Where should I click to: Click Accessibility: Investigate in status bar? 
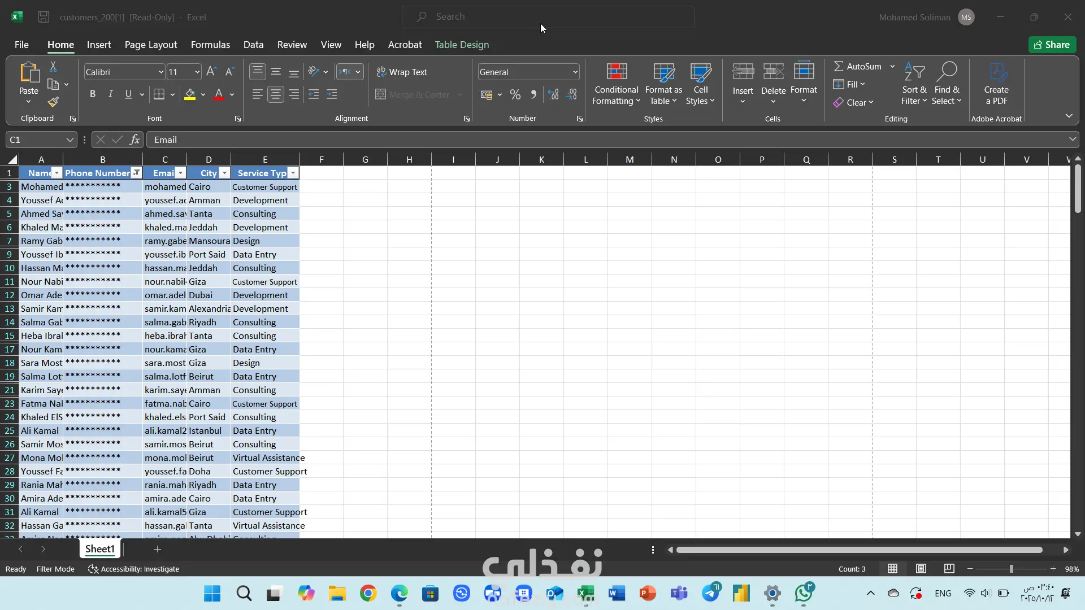click(x=133, y=569)
